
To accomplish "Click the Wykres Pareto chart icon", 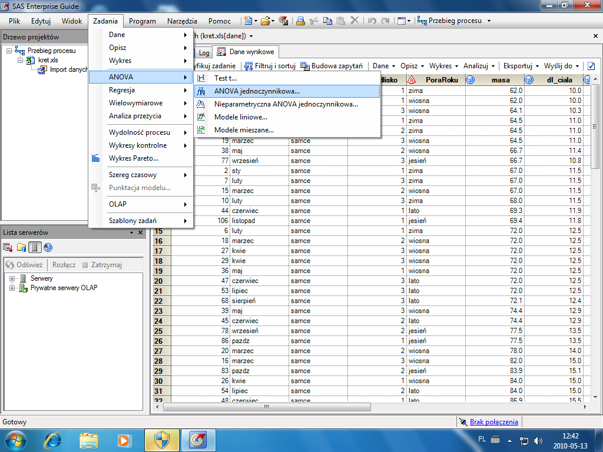I will click(96, 158).
